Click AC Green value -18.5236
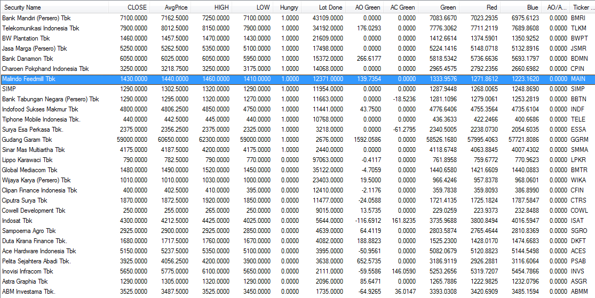The image size is (595, 298). [x=404, y=99]
